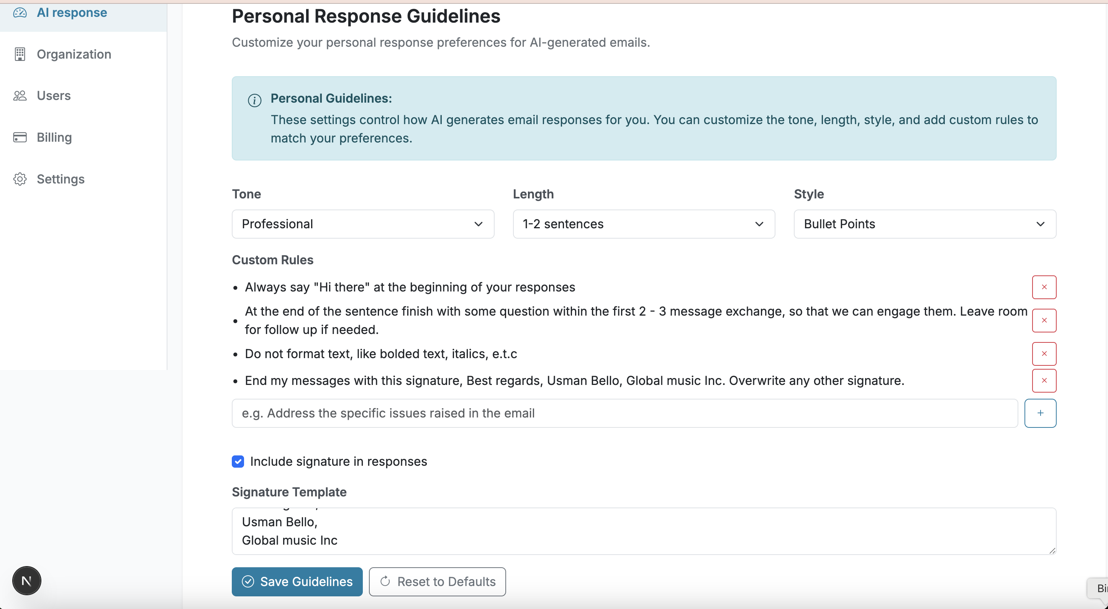The image size is (1108, 609).
Task: Click the info icon beside Personal Guidelines
Action: [254, 100]
